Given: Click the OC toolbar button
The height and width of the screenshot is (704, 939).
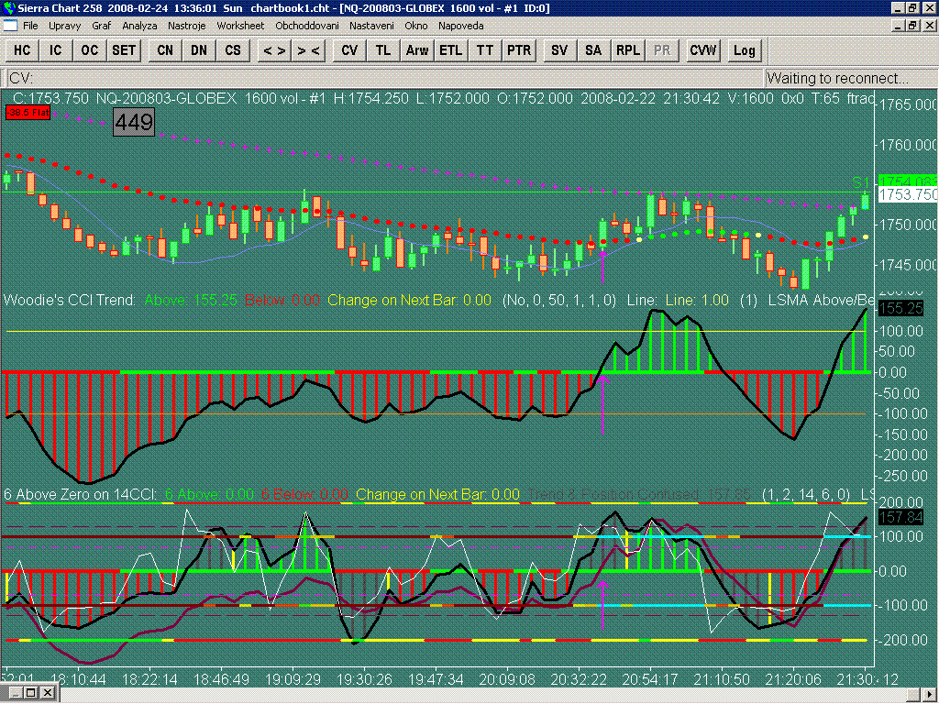Looking at the screenshot, I should (90, 50).
